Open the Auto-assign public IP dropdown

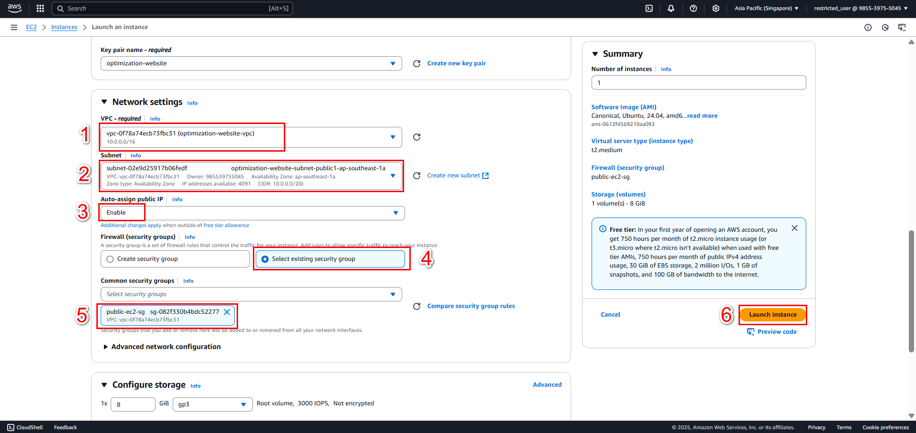pos(252,213)
